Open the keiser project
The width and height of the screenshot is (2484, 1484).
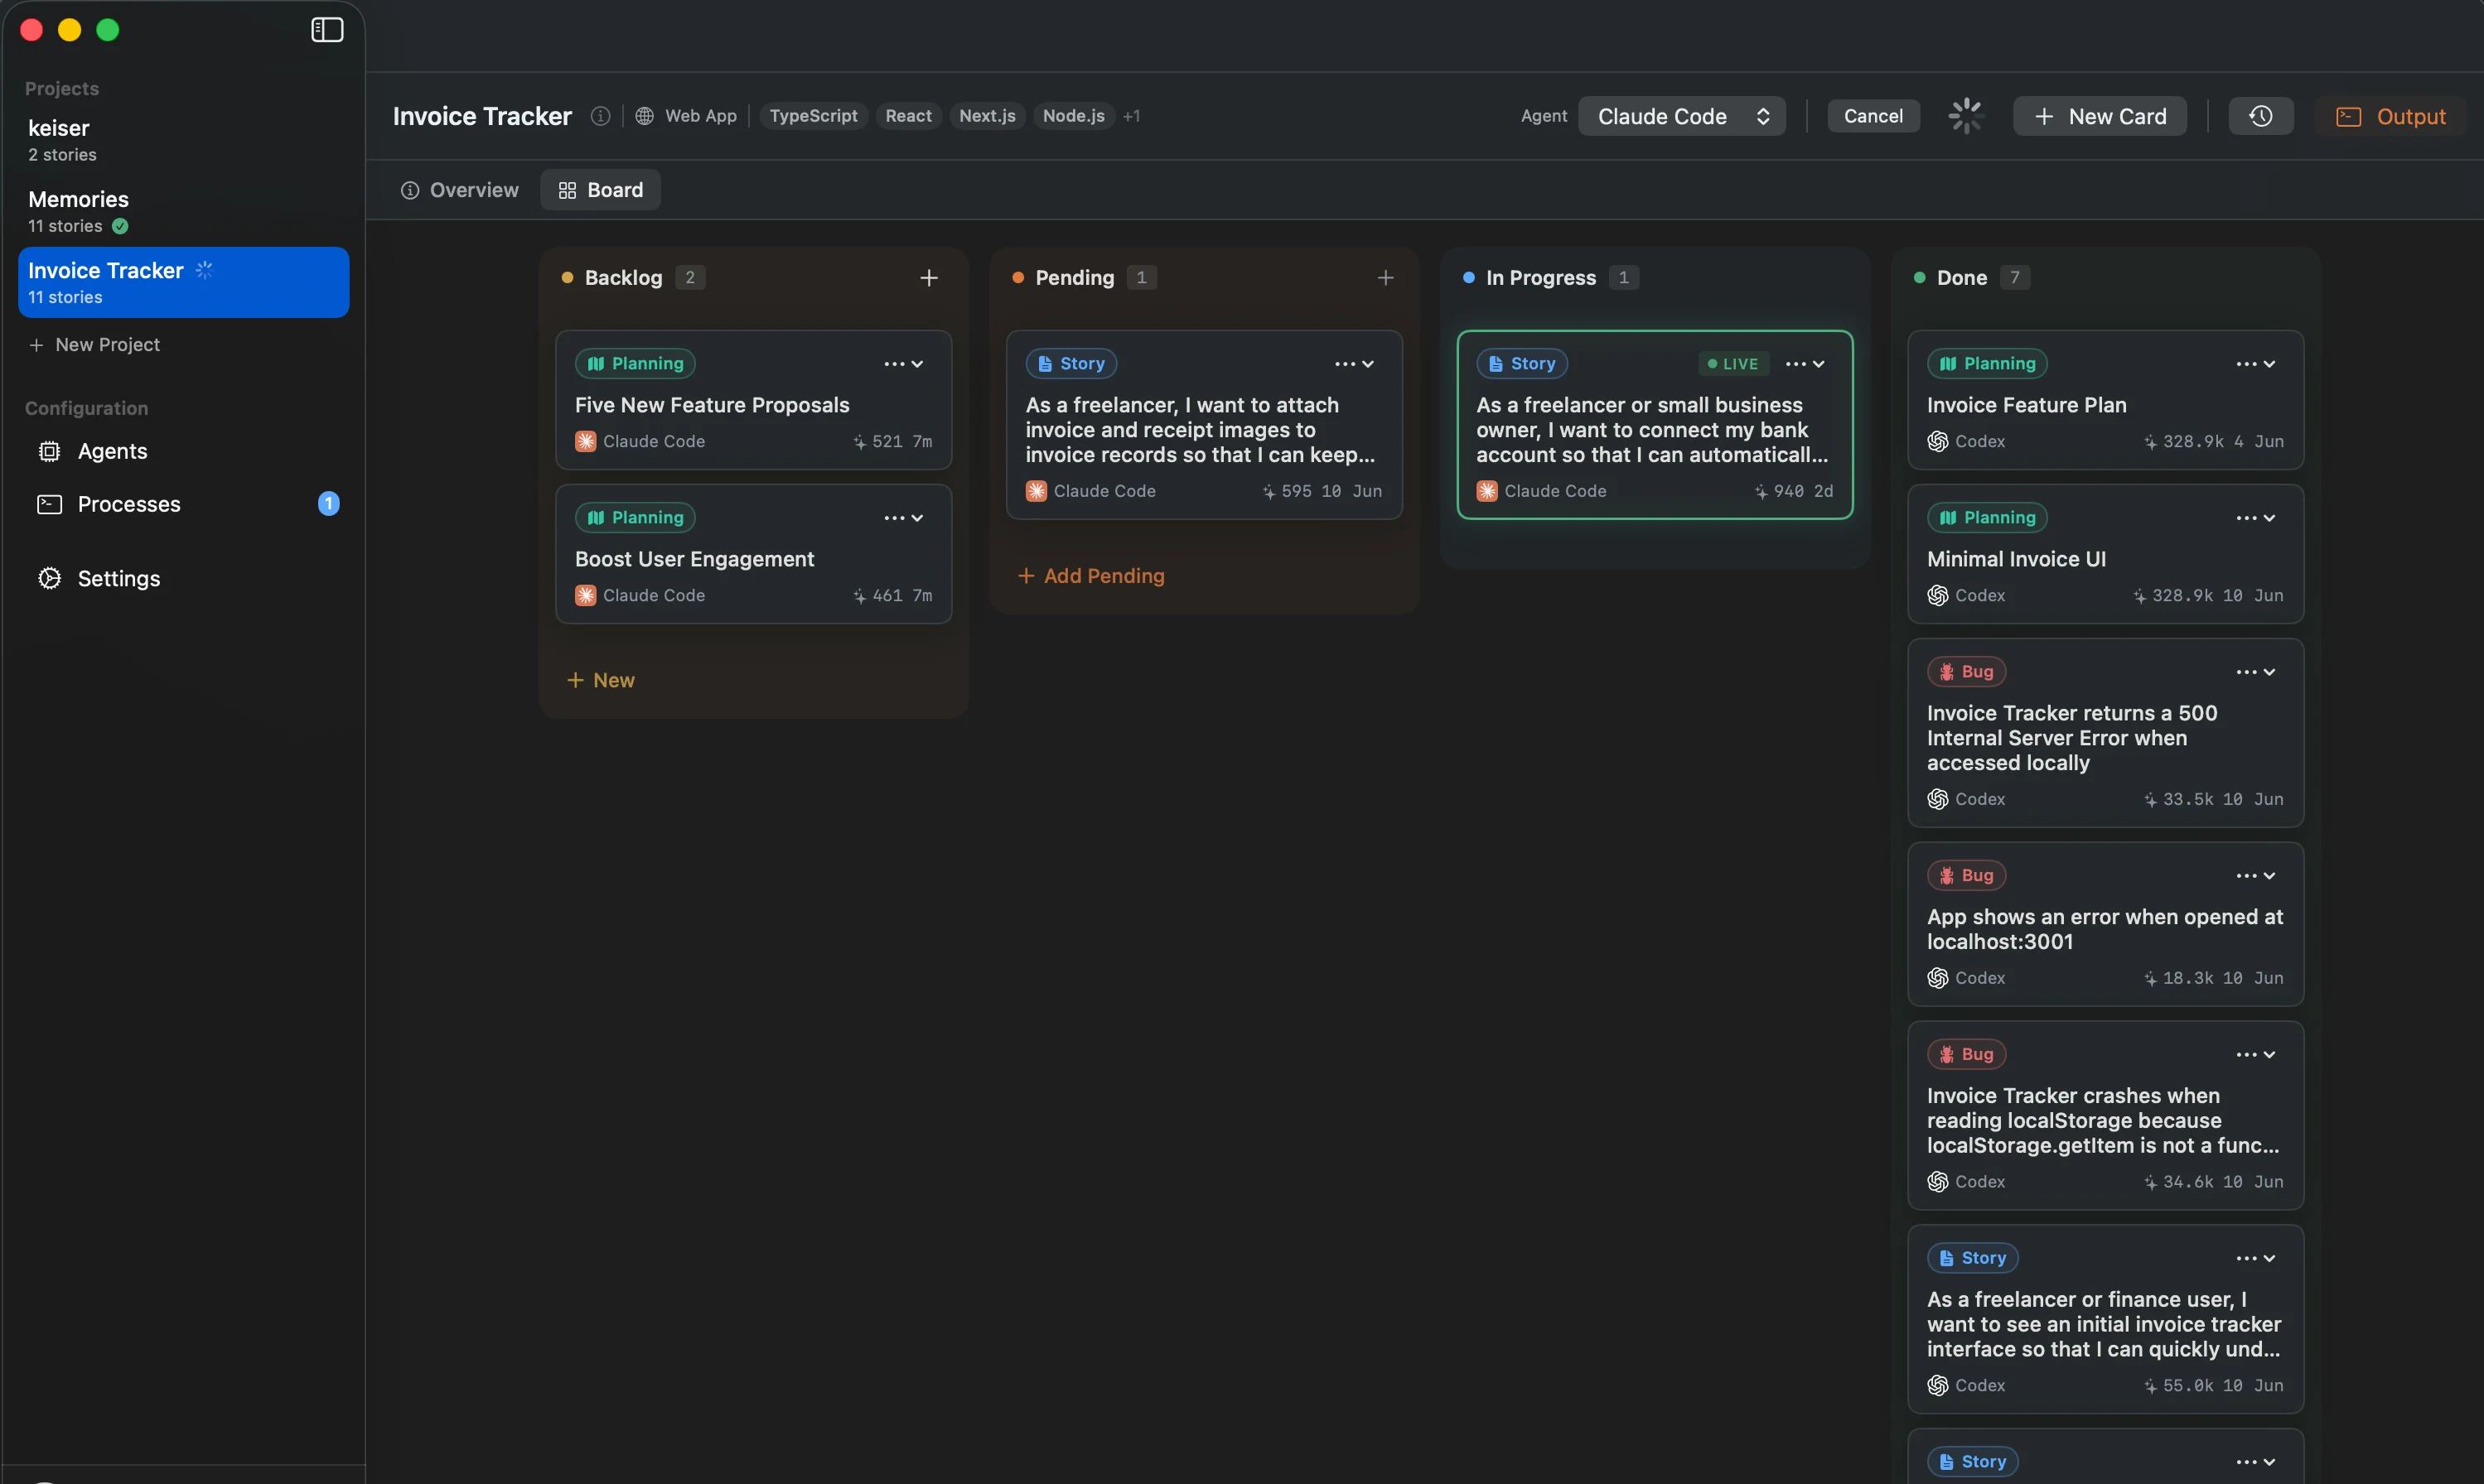tap(184, 140)
